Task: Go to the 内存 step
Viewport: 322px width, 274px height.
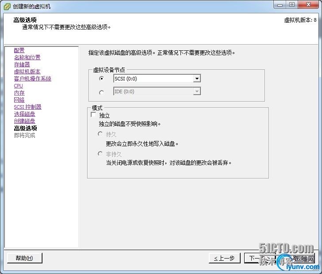Action: [19, 93]
